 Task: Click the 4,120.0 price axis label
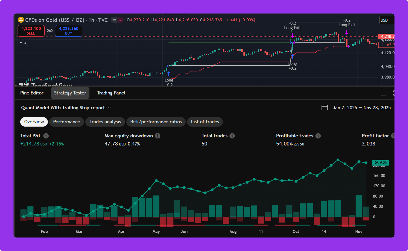(x=387, y=53)
